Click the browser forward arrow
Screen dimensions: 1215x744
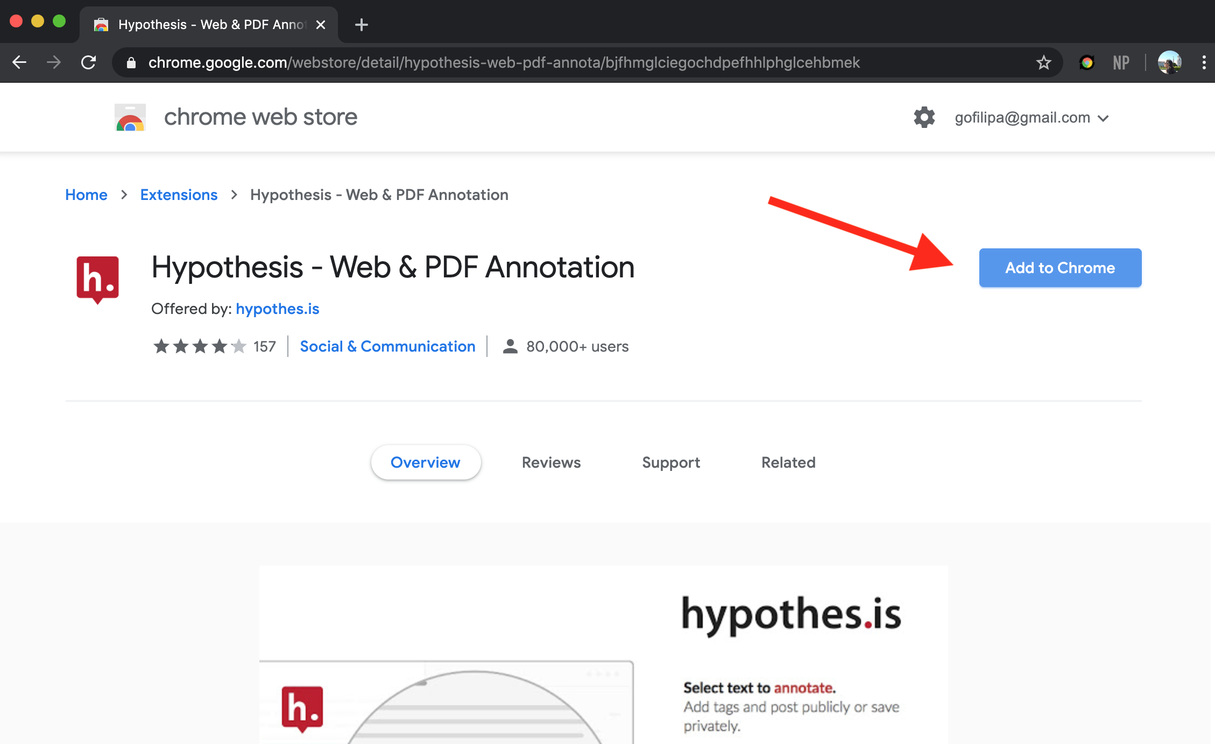click(x=54, y=62)
